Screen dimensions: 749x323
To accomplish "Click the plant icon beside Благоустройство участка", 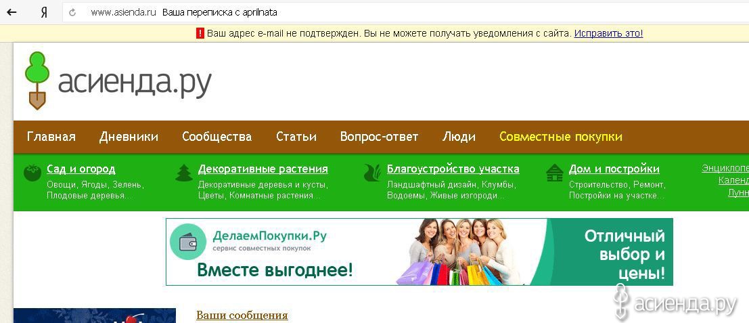I will point(373,173).
